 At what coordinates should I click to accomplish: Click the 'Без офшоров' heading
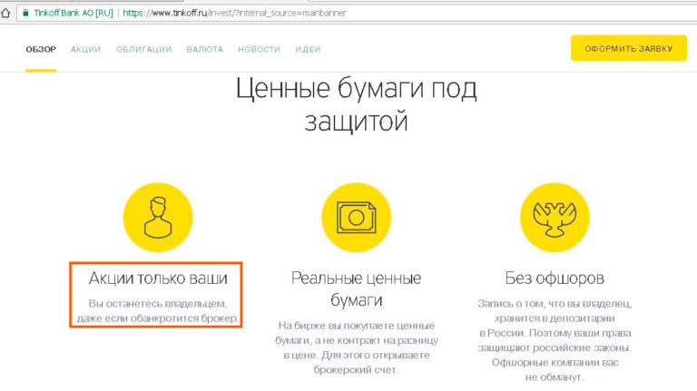554,278
